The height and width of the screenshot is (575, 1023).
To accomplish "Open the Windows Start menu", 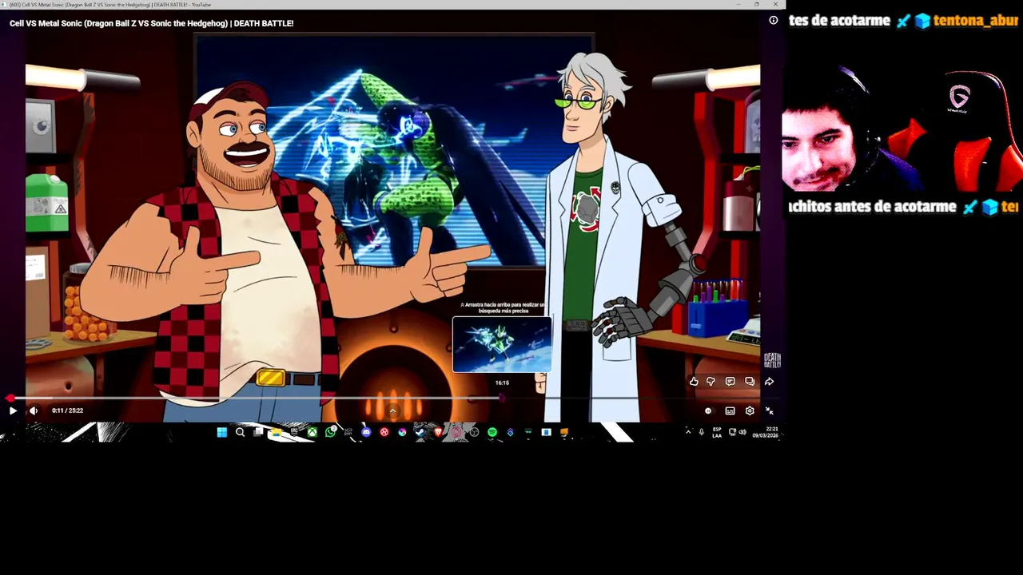I will pyautogui.click(x=222, y=432).
